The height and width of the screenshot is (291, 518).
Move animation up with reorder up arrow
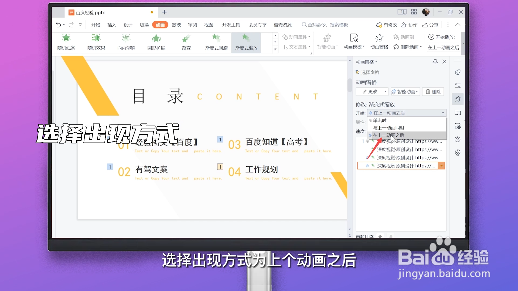[x=380, y=236]
